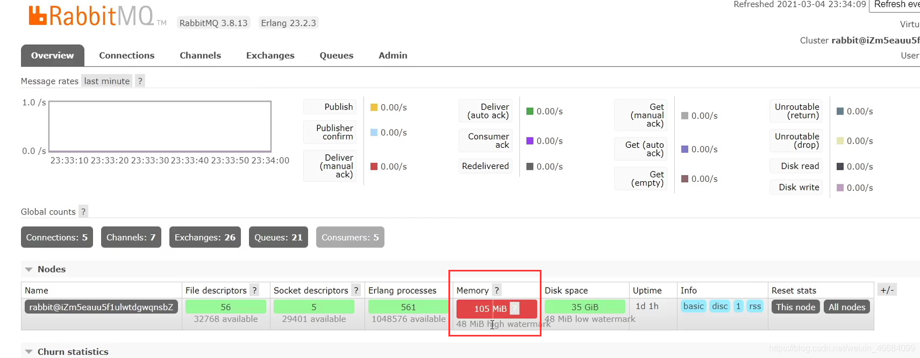Go to the Queues tab
Viewport: 920px width, 358px height.
337,55
